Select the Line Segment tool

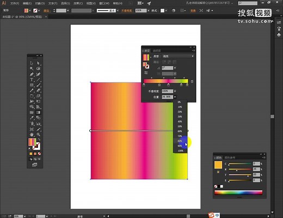(x=38, y=80)
